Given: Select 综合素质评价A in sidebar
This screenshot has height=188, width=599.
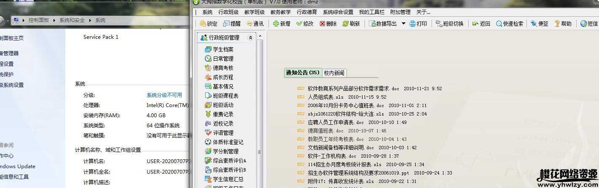Looking at the screenshot, I should [x=226, y=161].
